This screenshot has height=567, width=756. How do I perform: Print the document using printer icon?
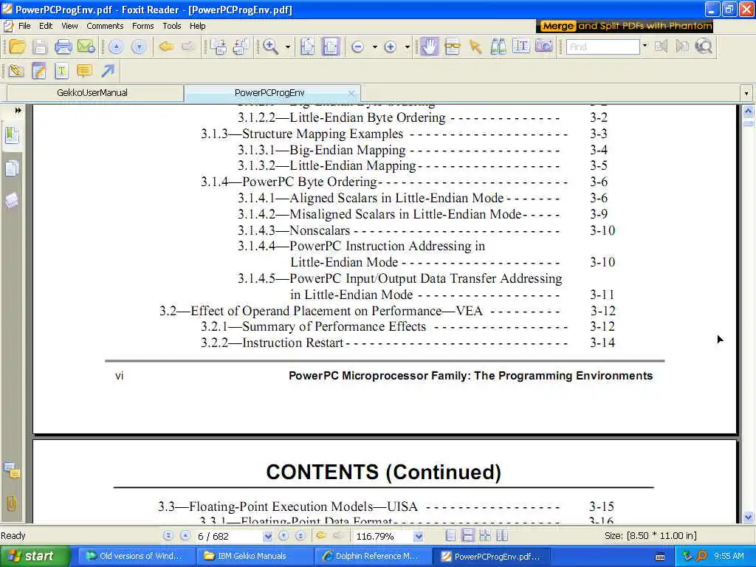tap(63, 47)
